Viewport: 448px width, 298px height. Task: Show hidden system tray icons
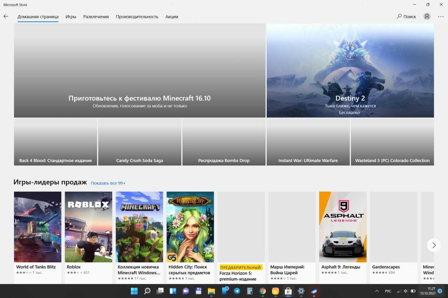(x=377, y=291)
